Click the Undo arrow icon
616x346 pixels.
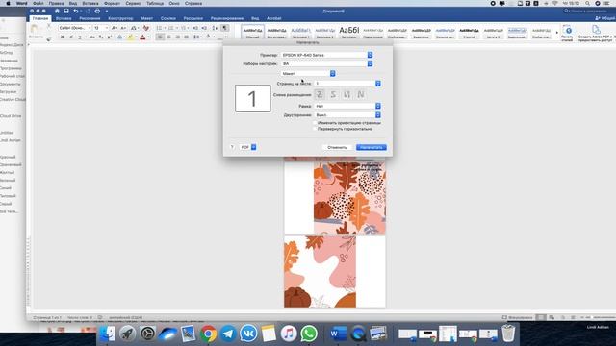(x=76, y=11)
